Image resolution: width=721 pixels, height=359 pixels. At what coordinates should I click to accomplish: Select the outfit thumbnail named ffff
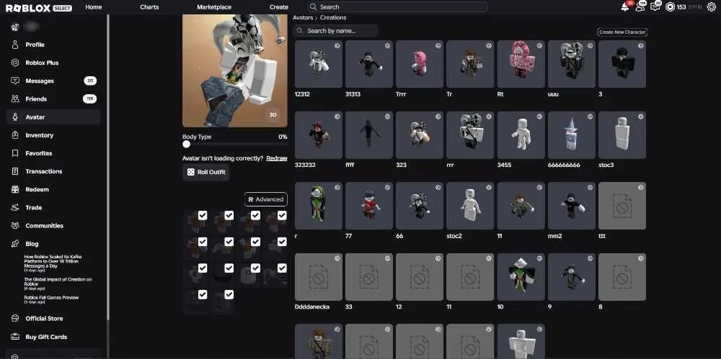click(368, 135)
